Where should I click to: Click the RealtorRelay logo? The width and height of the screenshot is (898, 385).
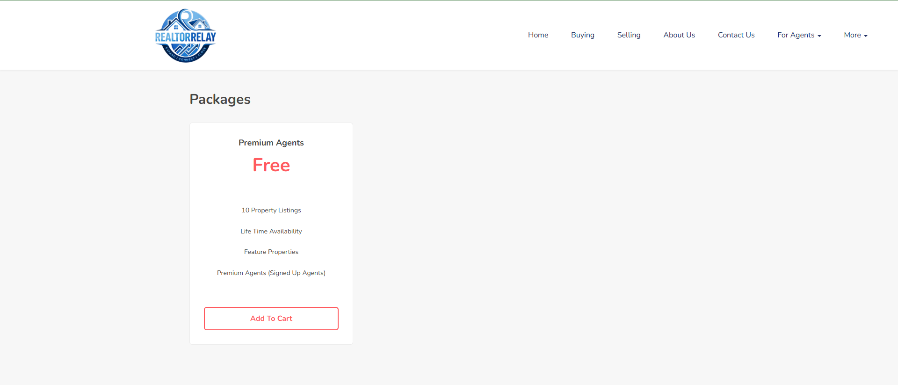(185, 36)
